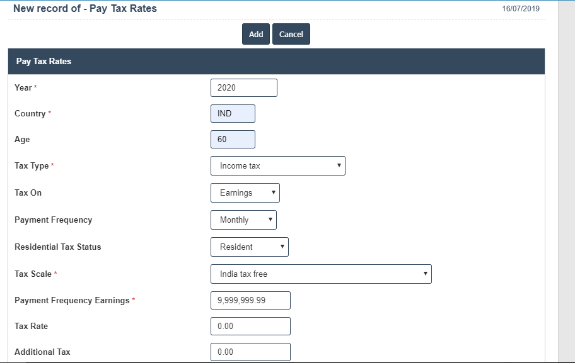The height and width of the screenshot is (363, 575).
Task: Click the Residential Tax Status label
Action: coord(57,247)
